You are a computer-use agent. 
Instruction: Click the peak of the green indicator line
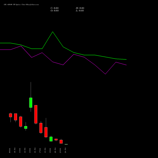pyautogui.click(x=53, y=32)
